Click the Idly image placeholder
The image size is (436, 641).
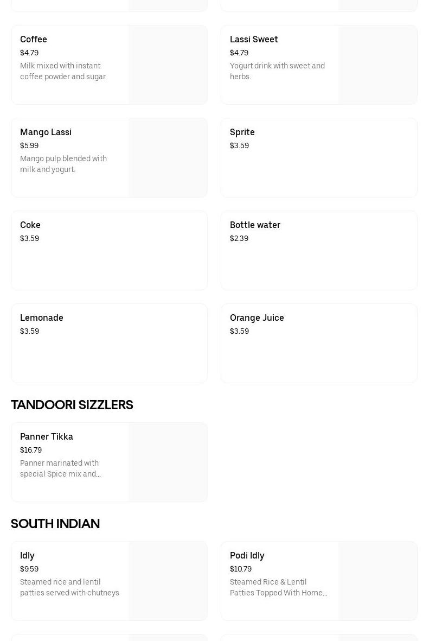tap(168, 581)
